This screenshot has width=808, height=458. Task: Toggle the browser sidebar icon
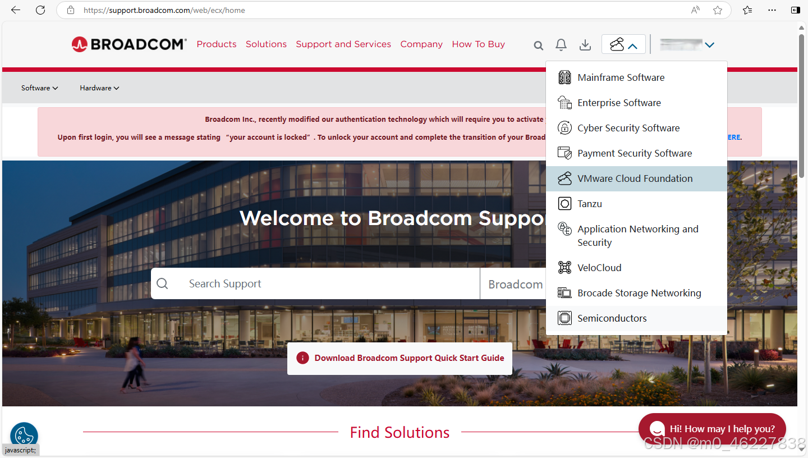(795, 10)
